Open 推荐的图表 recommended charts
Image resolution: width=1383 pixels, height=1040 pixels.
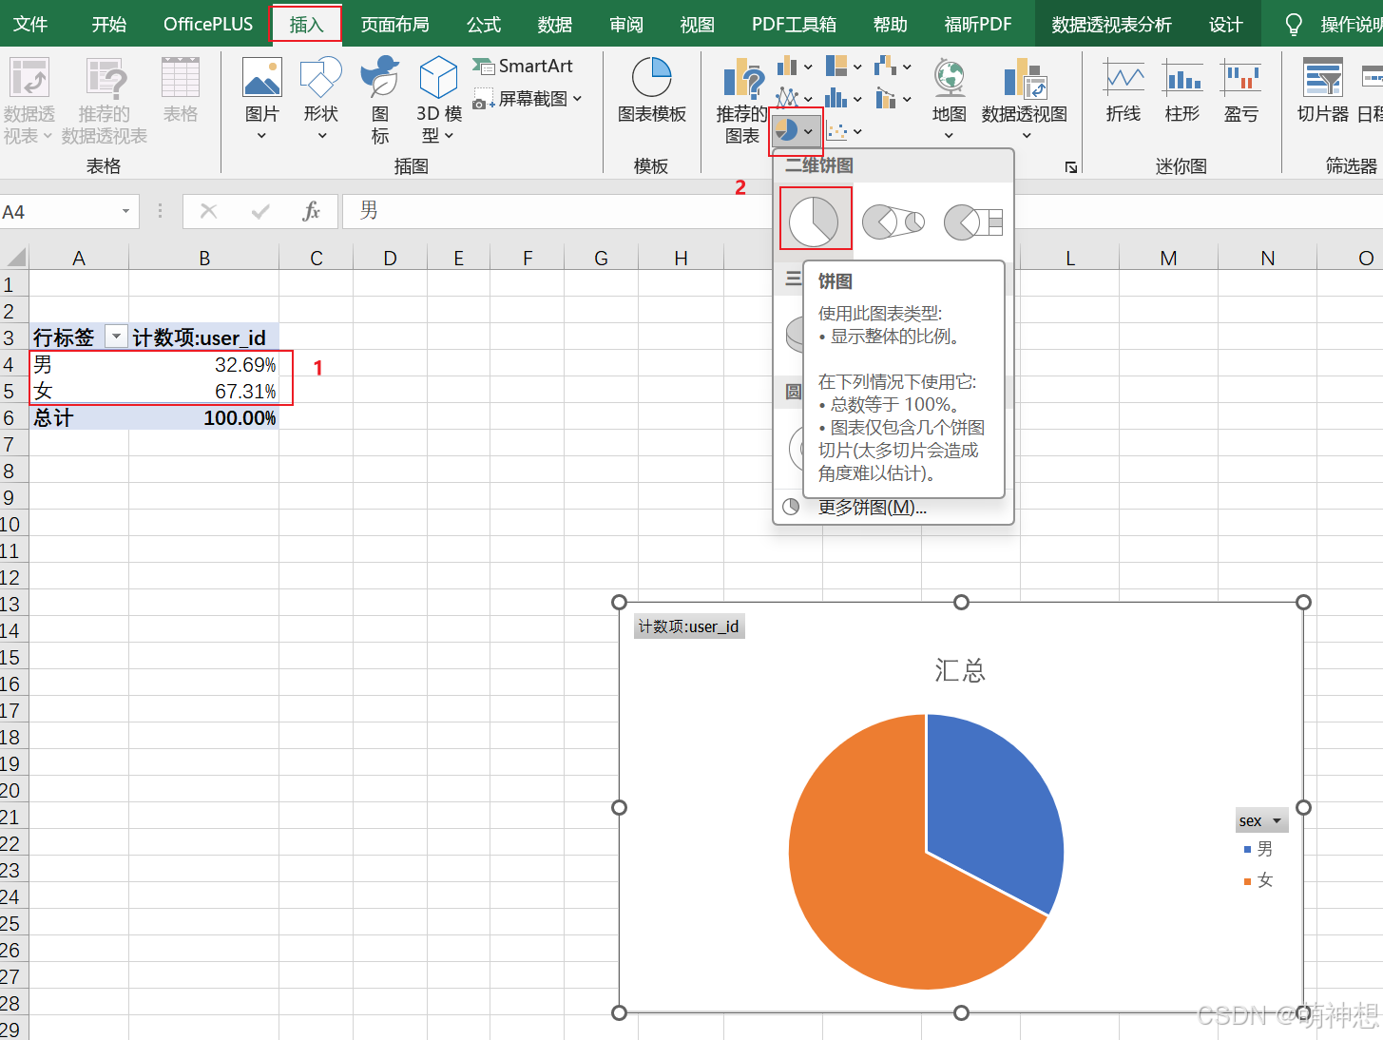point(741,100)
